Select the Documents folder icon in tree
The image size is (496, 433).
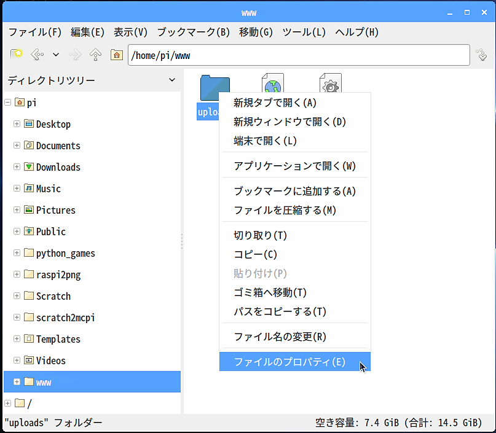click(29, 145)
